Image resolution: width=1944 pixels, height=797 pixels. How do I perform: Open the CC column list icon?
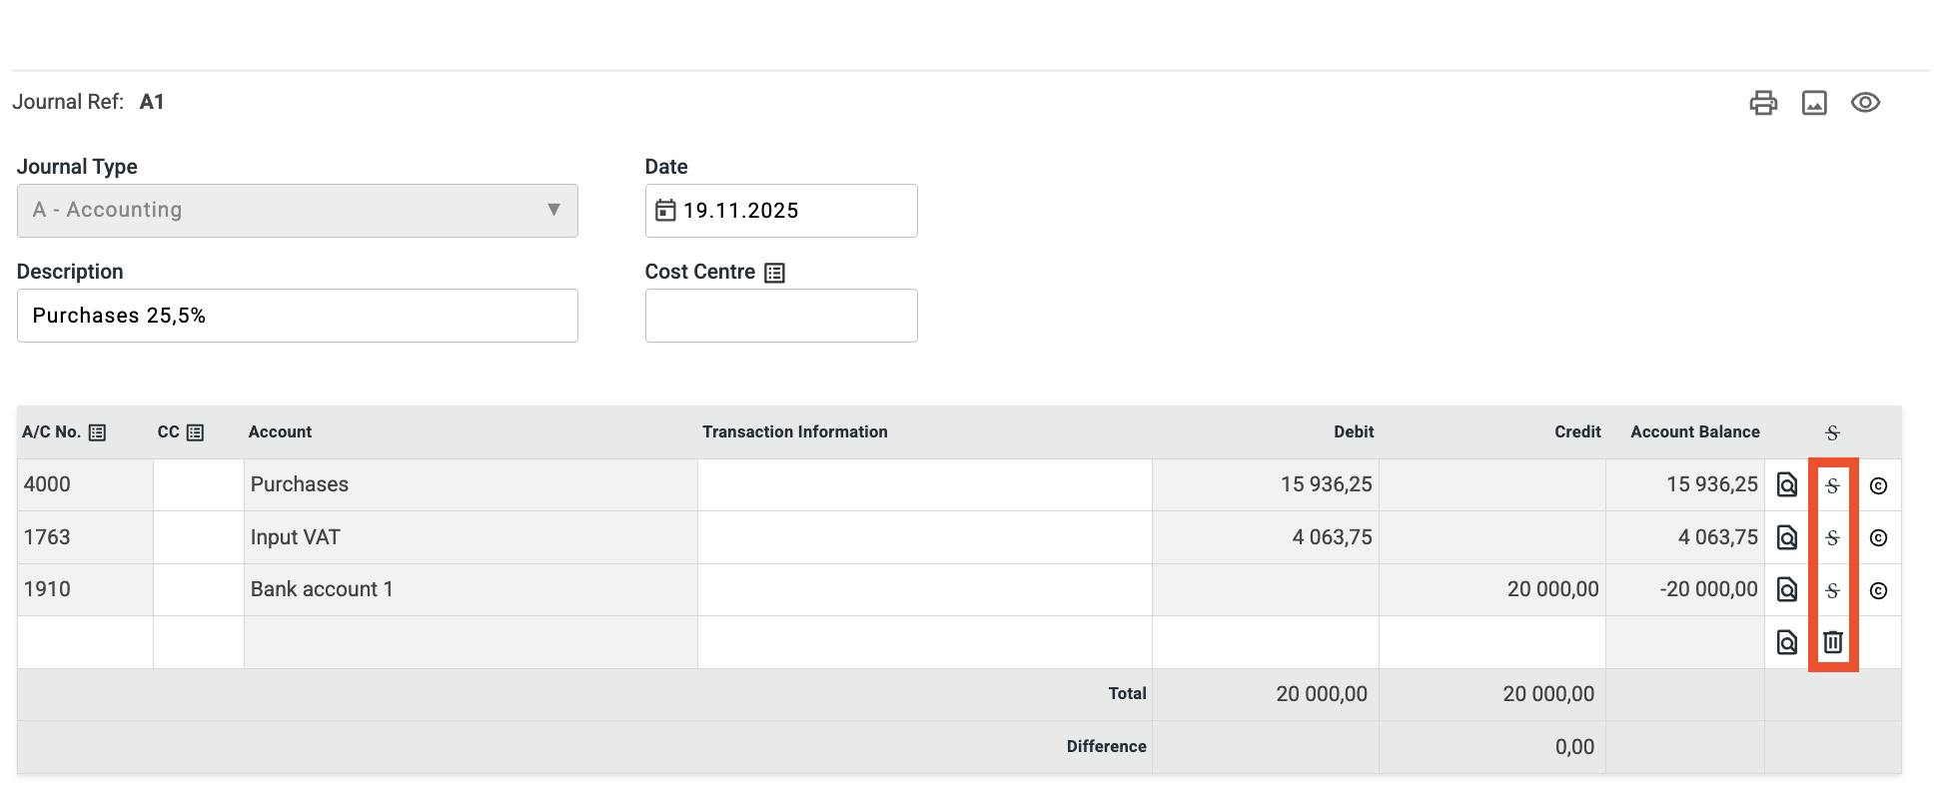[196, 432]
